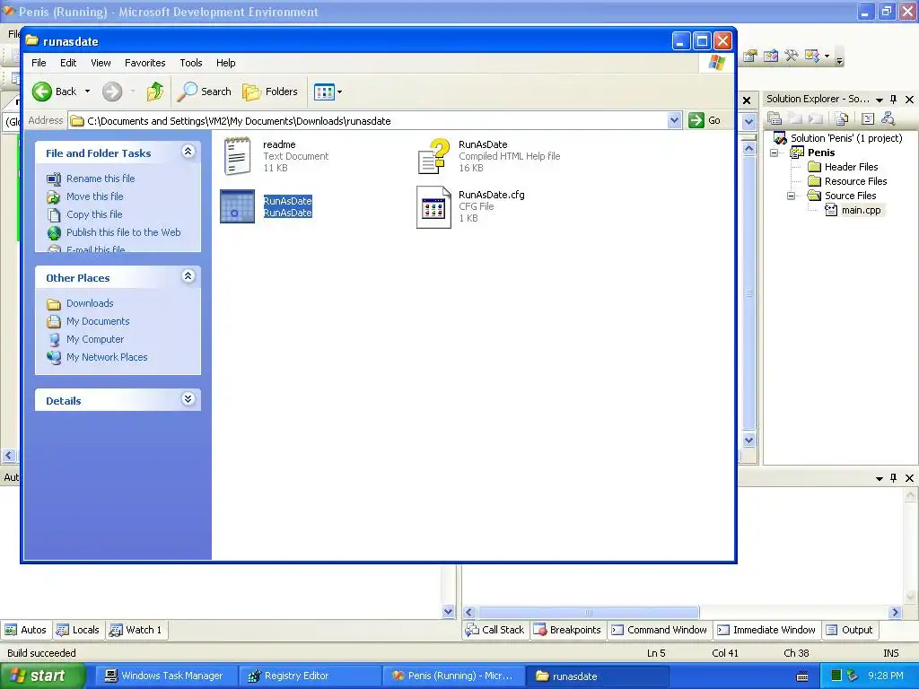The image size is (919, 689).
Task: Open My Documents under Other Places
Action: [x=98, y=322]
